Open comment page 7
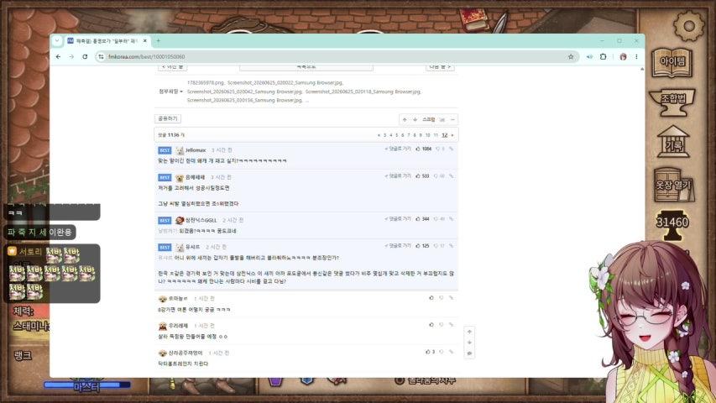This screenshot has height=403, width=716. pos(409,135)
